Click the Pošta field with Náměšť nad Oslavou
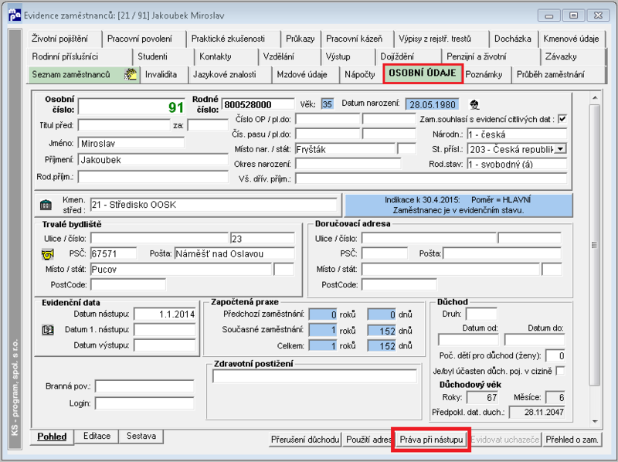The image size is (618, 462). tap(235, 253)
